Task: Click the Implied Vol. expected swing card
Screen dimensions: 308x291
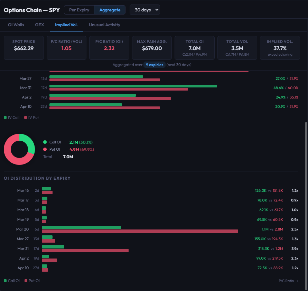Action: click(x=280, y=48)
